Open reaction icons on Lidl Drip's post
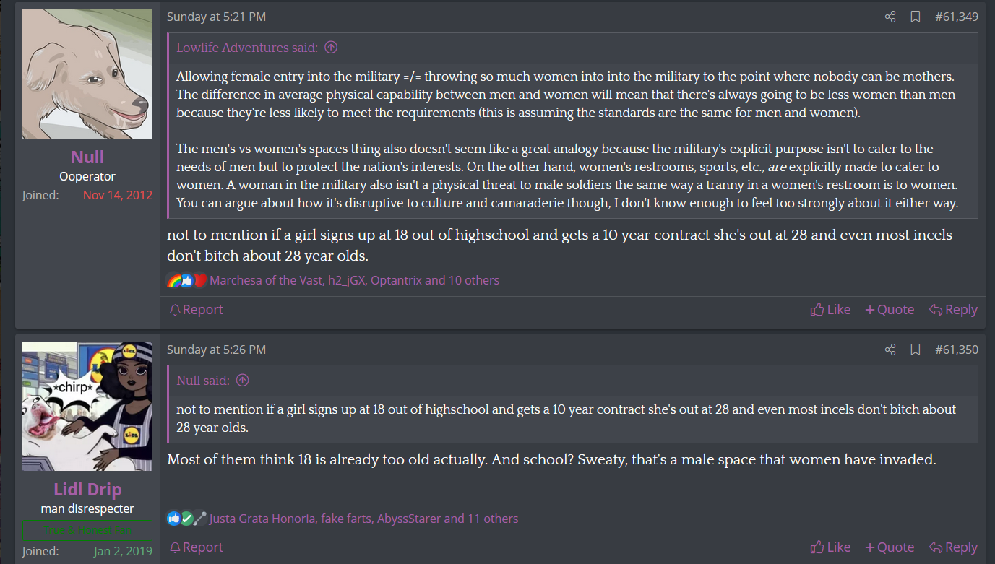The image size is (995, 564). click(186, 519)
